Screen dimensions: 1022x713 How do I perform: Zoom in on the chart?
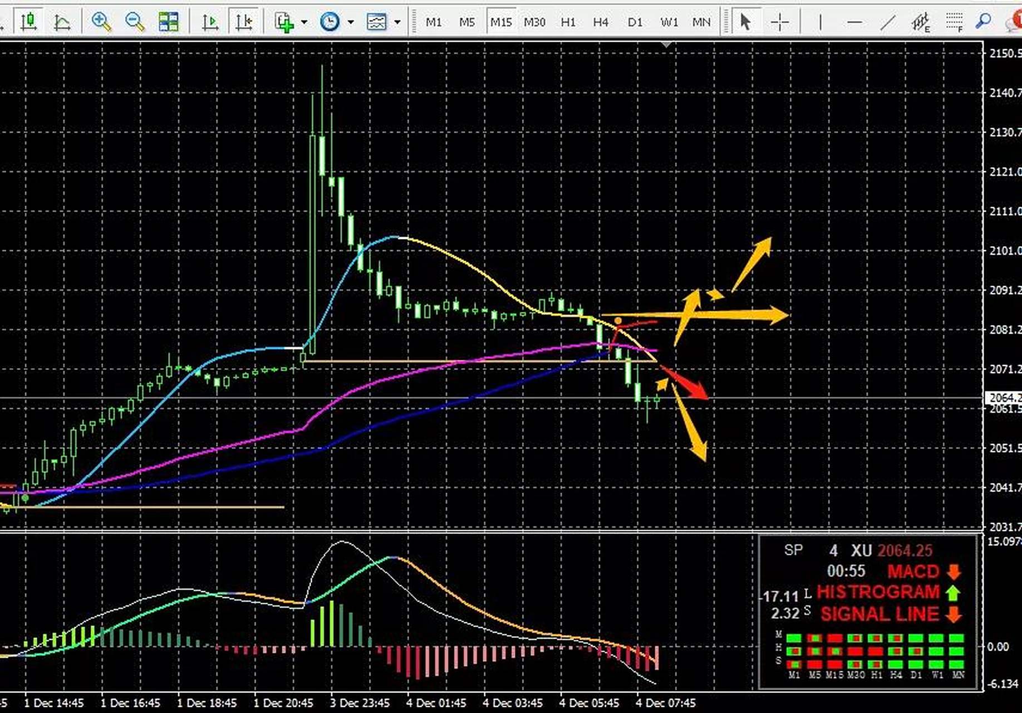[101, 22]
